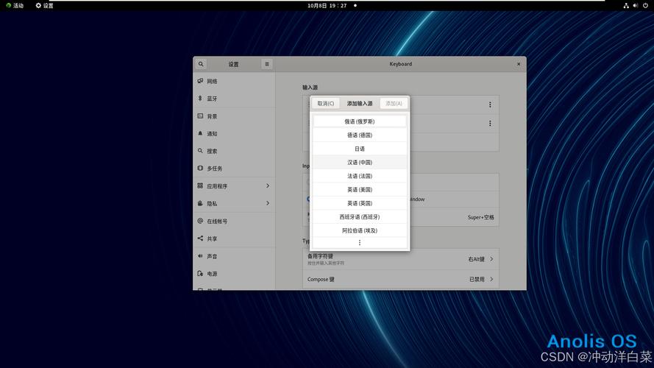Expand the 应用程序 applications entry
The image size is (654, 368).
pyautogui.click(x=234, y=186)
